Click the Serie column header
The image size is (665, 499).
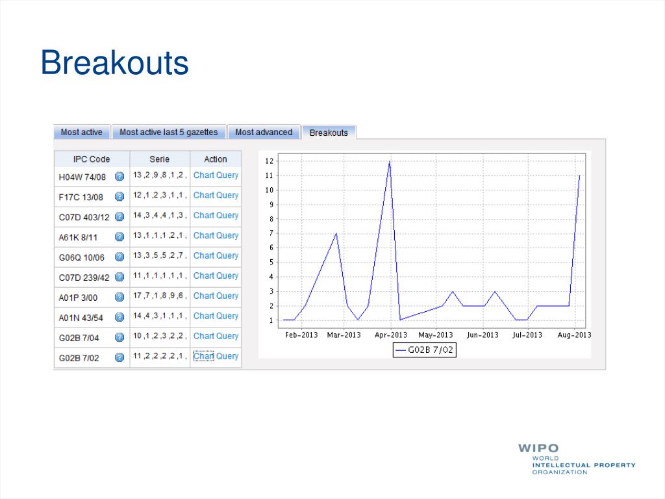click(x=160, y=159)
